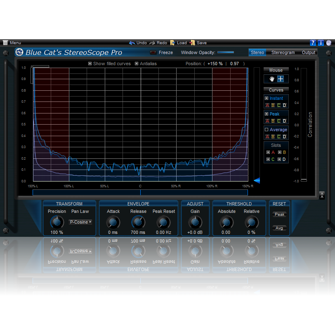Click the Peak reset button
The width and height of the screenshot is (335, 335).
(279, 214)
